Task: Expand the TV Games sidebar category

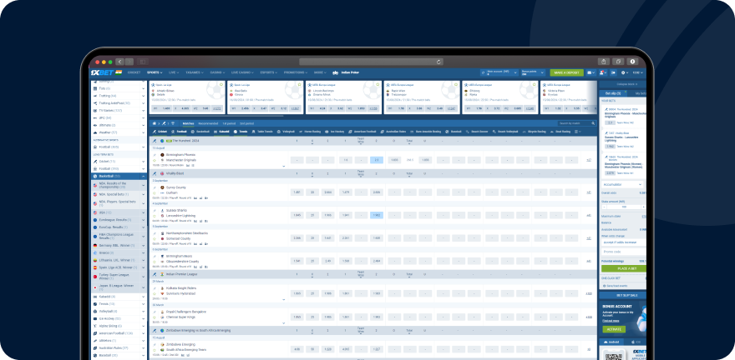Action: pos(144,111)
